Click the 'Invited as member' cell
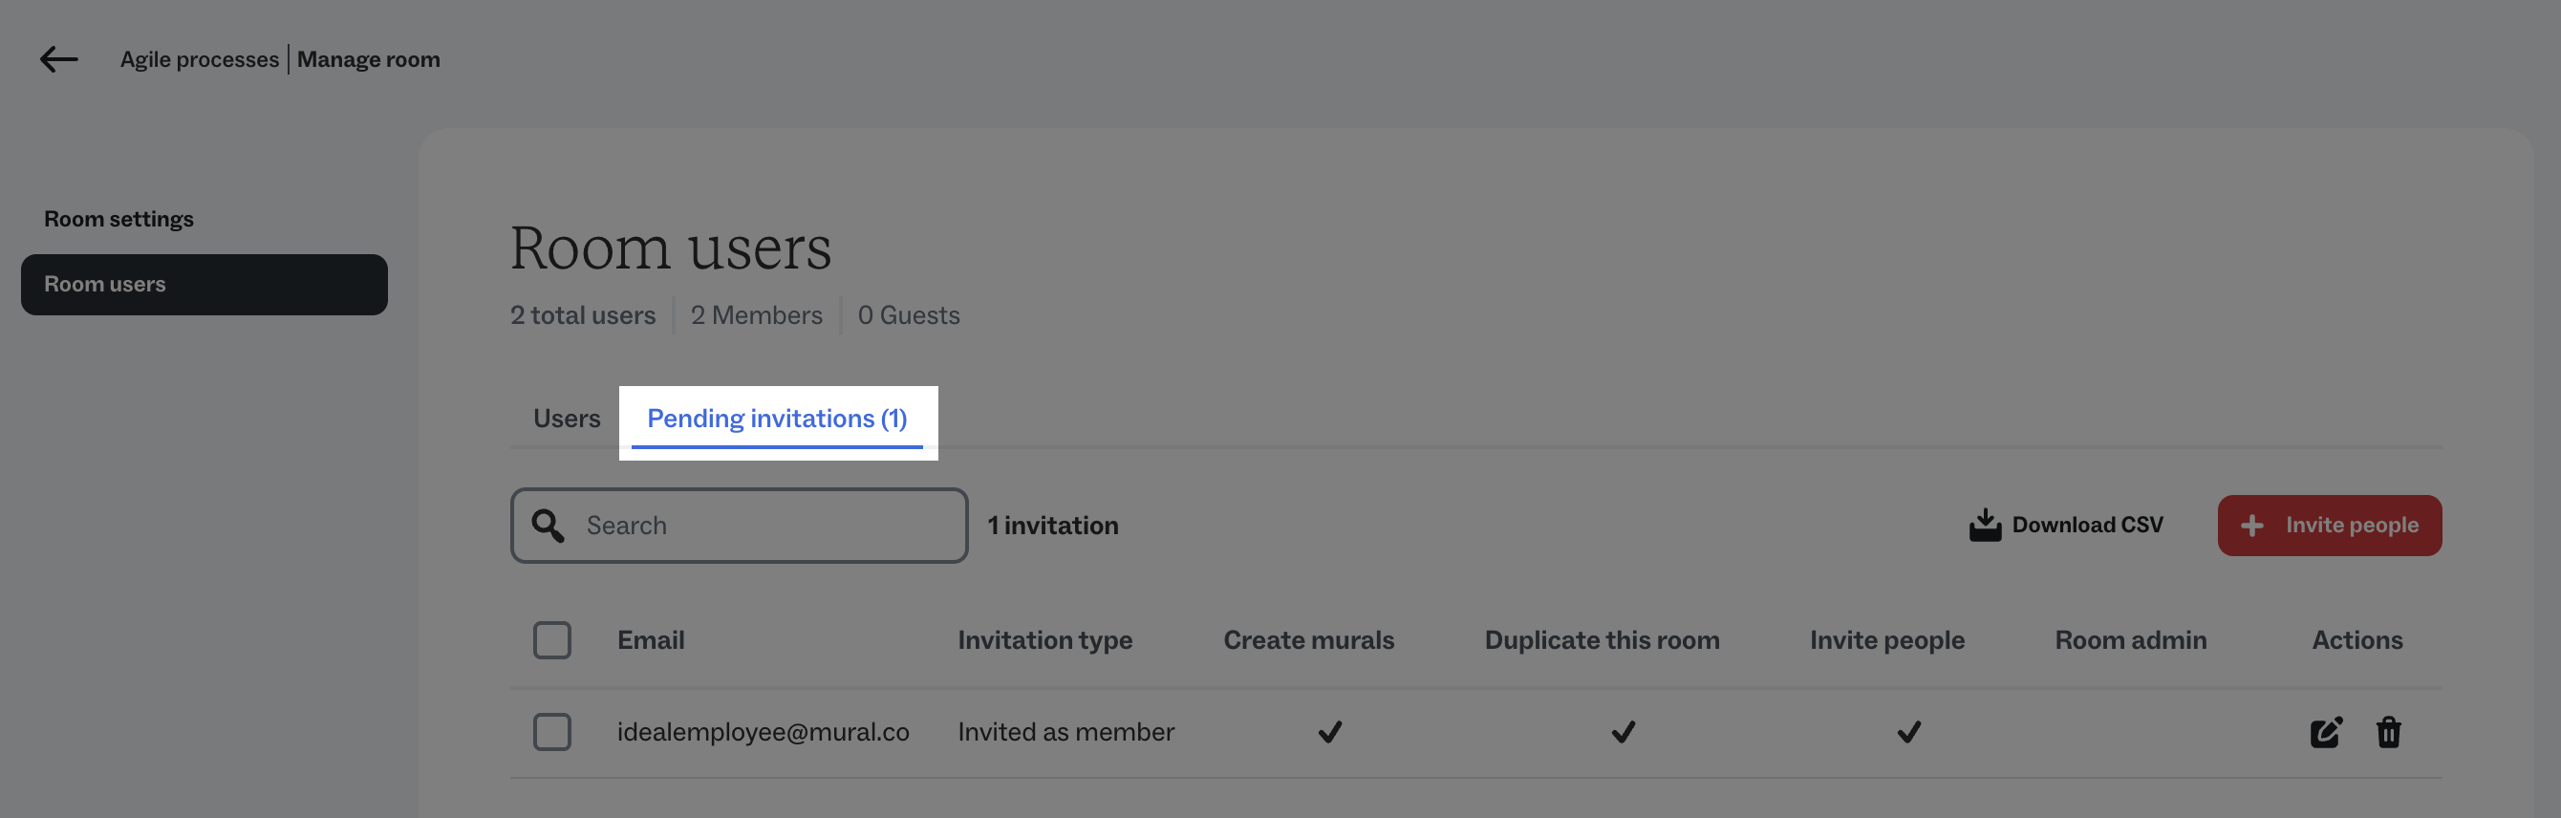Image resolution: width=2561 pixels, height=818 pixels. [1065, 733]
